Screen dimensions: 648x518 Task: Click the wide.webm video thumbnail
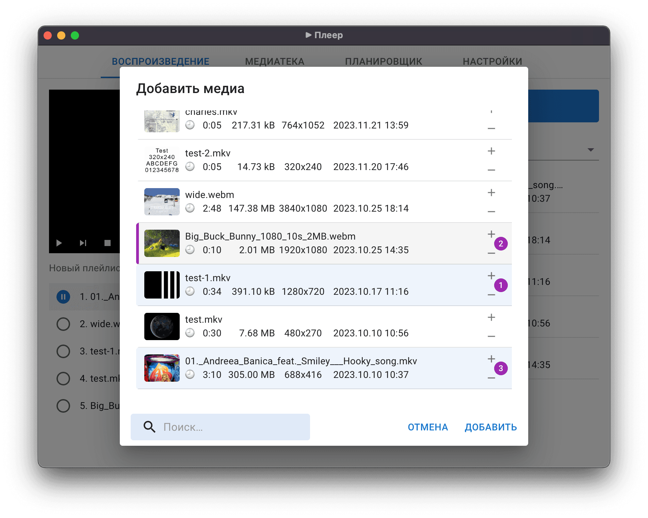pyautogui.click(x=162, y=202)
